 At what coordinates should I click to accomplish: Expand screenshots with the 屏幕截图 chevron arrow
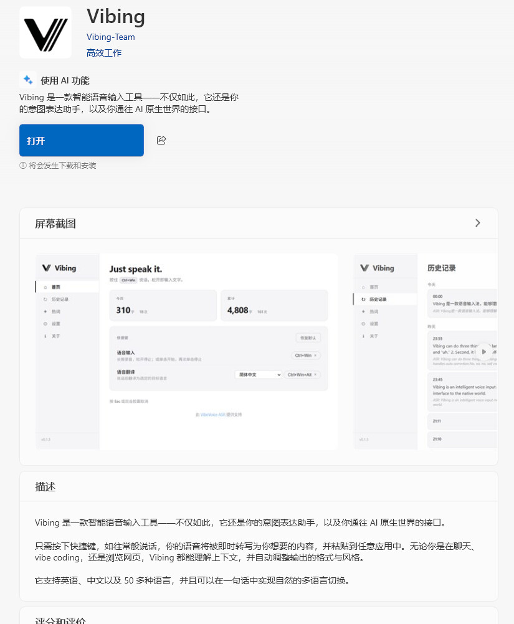pos(477,223)
